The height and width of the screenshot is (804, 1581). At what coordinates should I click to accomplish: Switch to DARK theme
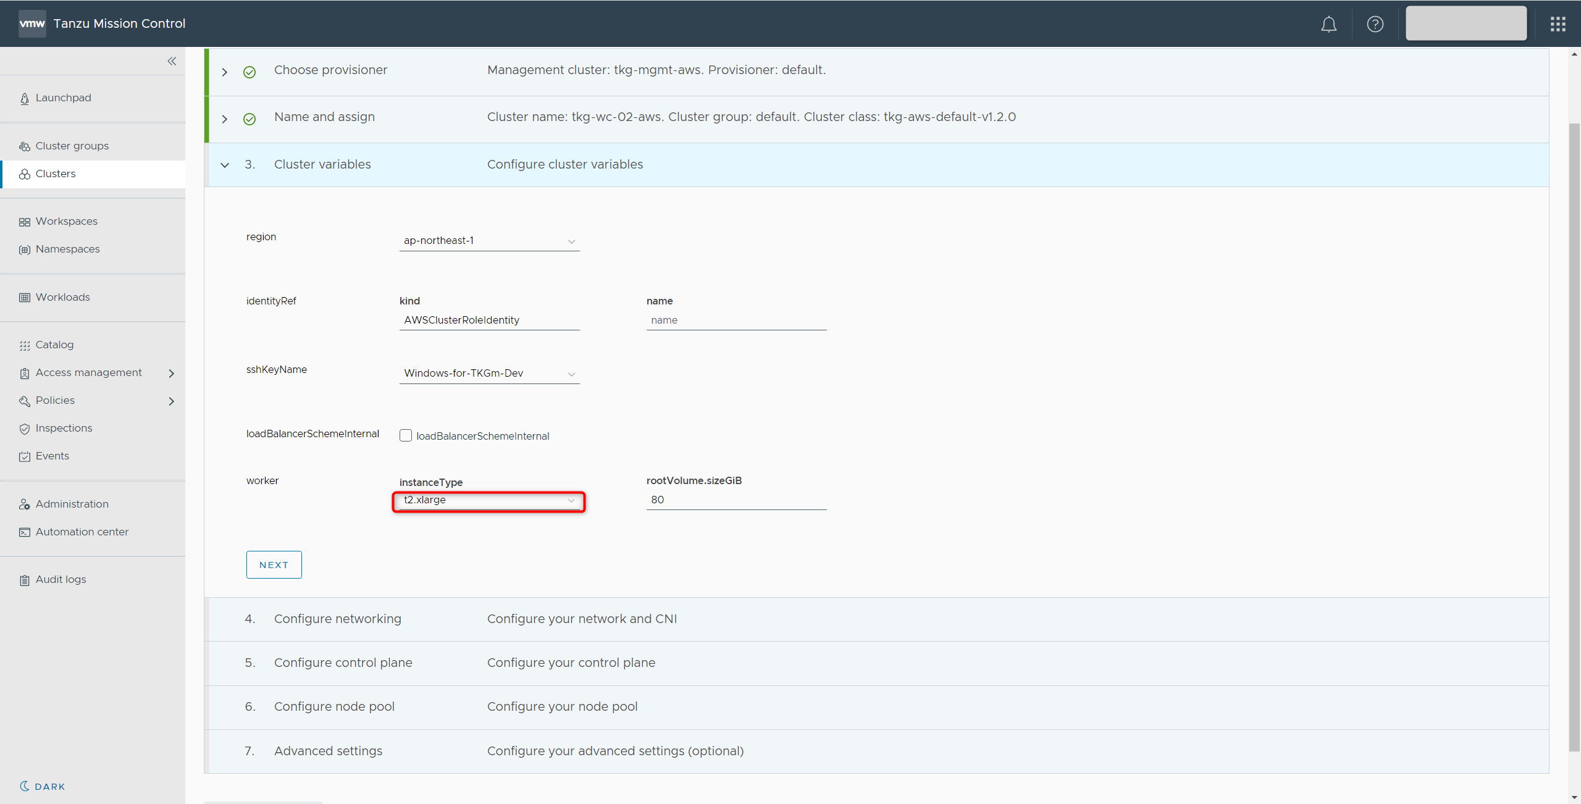pos(42,786)
